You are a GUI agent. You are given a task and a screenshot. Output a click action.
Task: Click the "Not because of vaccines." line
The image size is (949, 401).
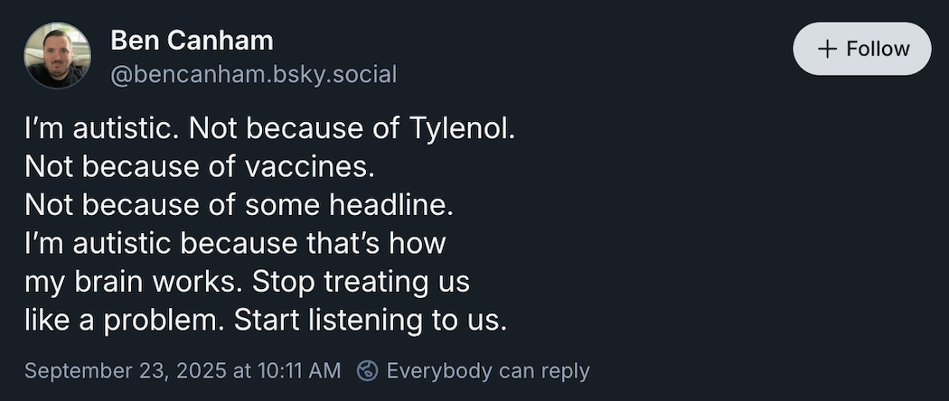[199, 166]
